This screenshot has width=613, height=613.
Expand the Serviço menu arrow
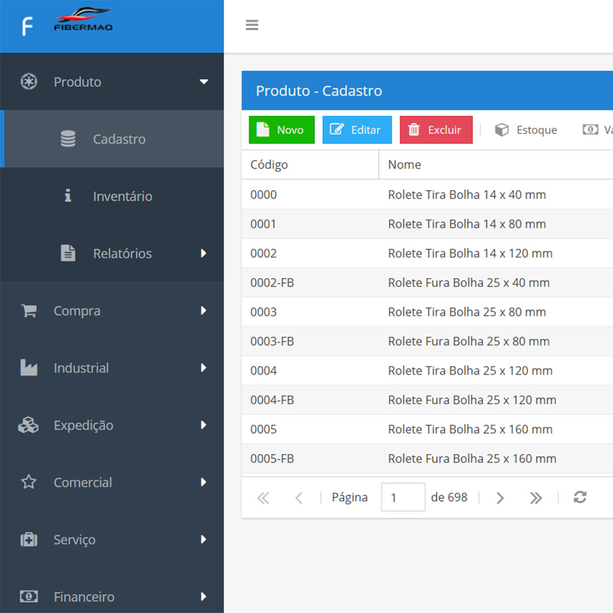[203, 540]
